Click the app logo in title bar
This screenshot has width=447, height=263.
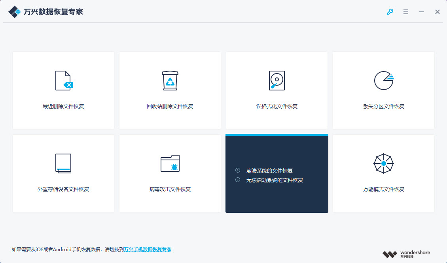click(14, 12)
